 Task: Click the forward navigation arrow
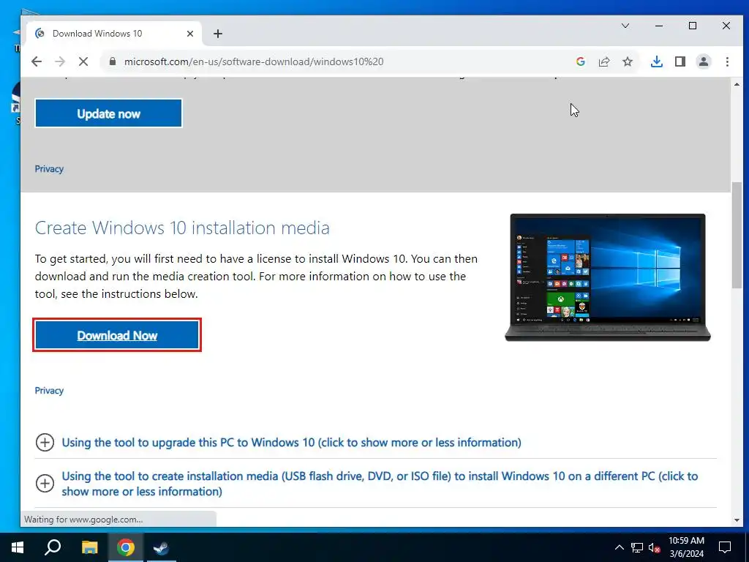coord(60,61)
